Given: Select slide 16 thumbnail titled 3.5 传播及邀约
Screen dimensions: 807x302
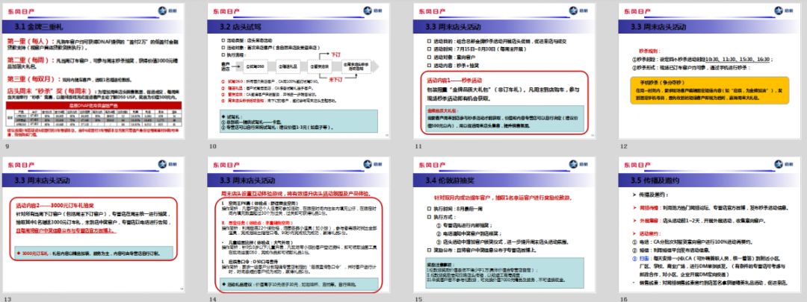Looking at the screenshot, I should 709,225.
